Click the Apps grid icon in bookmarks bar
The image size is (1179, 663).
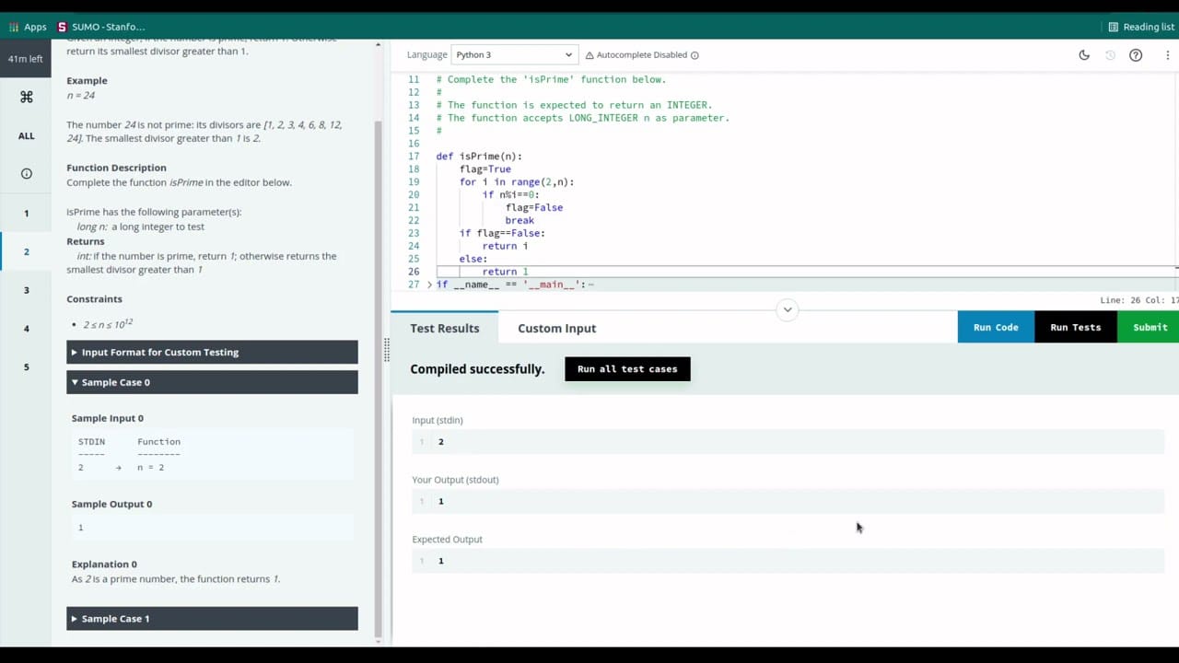[14, 27]
